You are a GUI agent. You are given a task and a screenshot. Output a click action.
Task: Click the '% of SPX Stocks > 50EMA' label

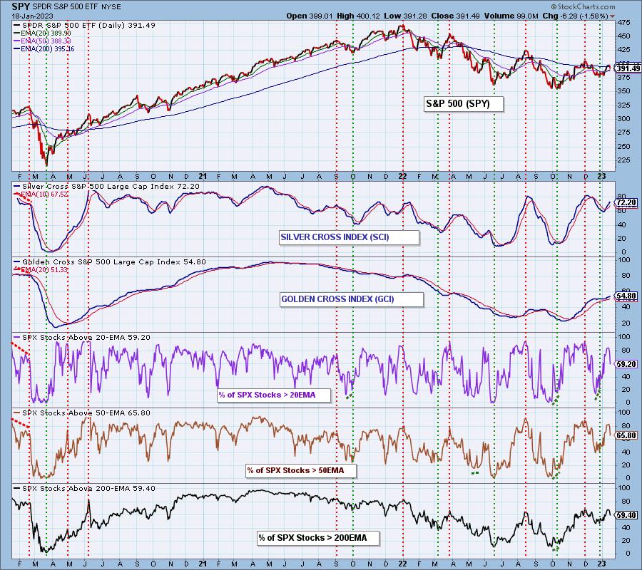pyautogui.click(x=301, y=471)
